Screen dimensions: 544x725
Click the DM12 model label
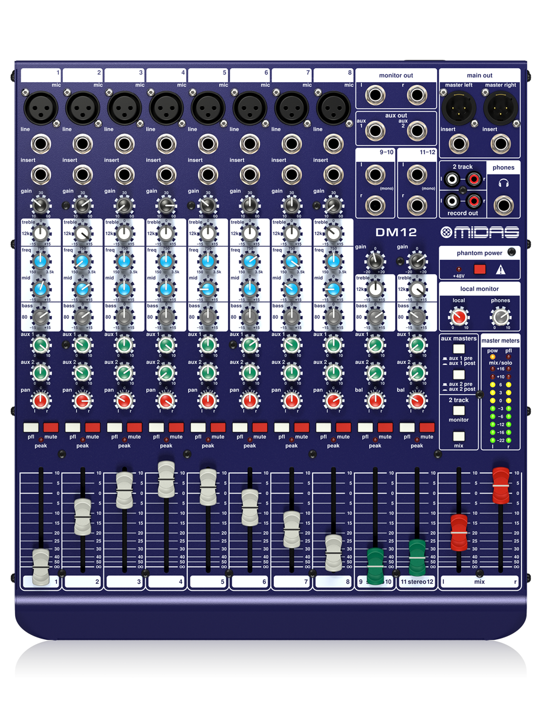[x=395, y=233]
